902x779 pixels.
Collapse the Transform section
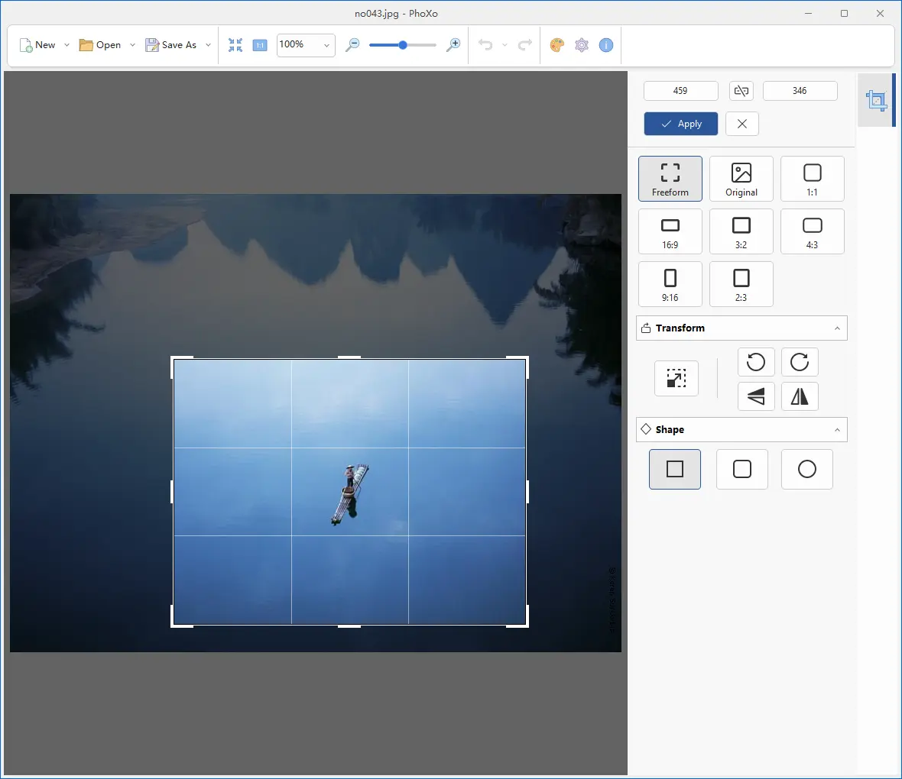837,328
